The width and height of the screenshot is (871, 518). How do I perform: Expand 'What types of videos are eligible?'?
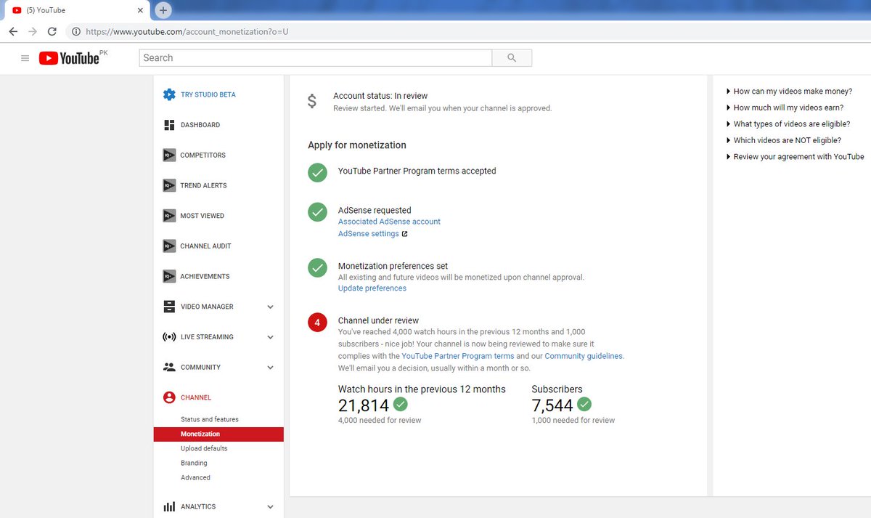788,124
